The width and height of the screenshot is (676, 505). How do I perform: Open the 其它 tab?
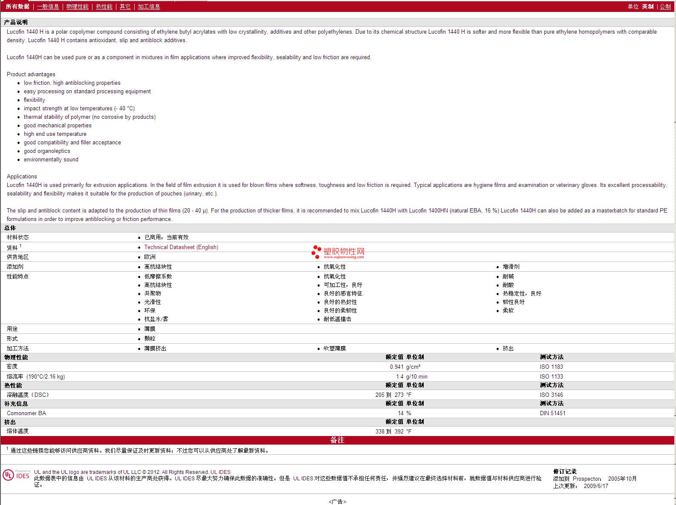click(125, 6)
